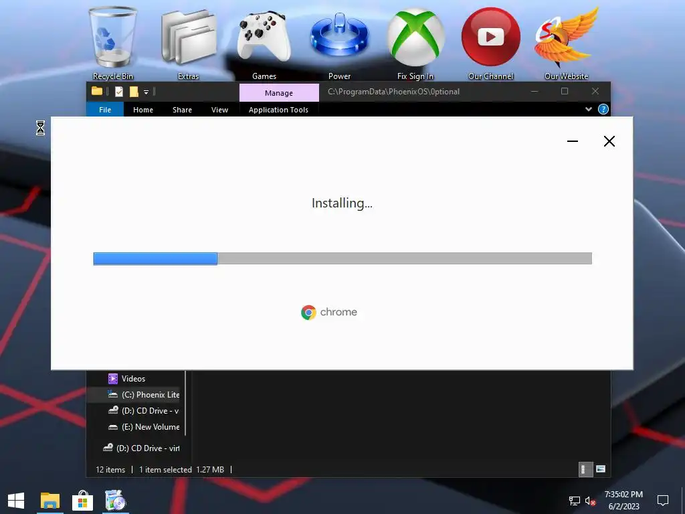Click the Chrome installation progress bar
The image size is (685, 514).
[342, 258]
